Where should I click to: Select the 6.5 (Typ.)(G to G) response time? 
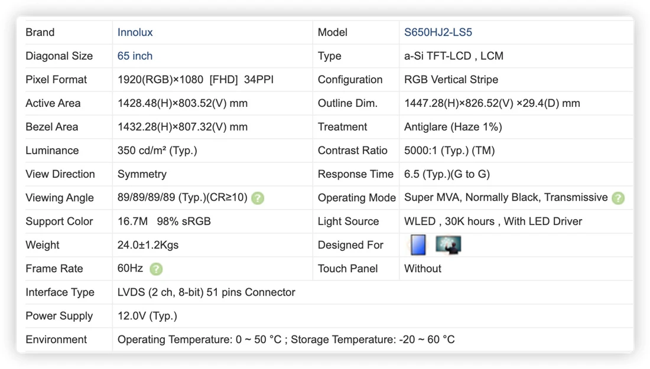pyautogui.click(x=447, y=174)
